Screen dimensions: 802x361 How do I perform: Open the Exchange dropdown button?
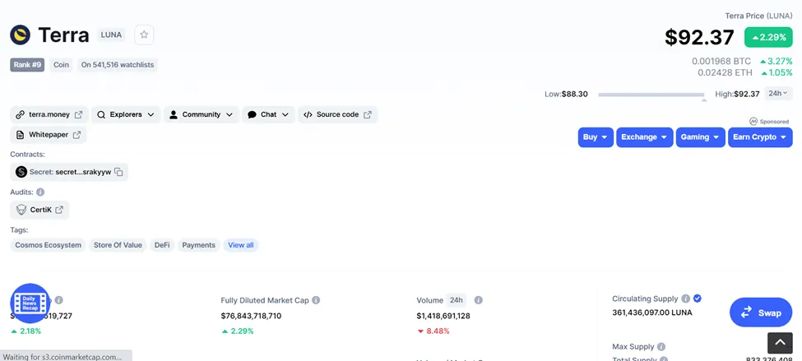[644, 137]
